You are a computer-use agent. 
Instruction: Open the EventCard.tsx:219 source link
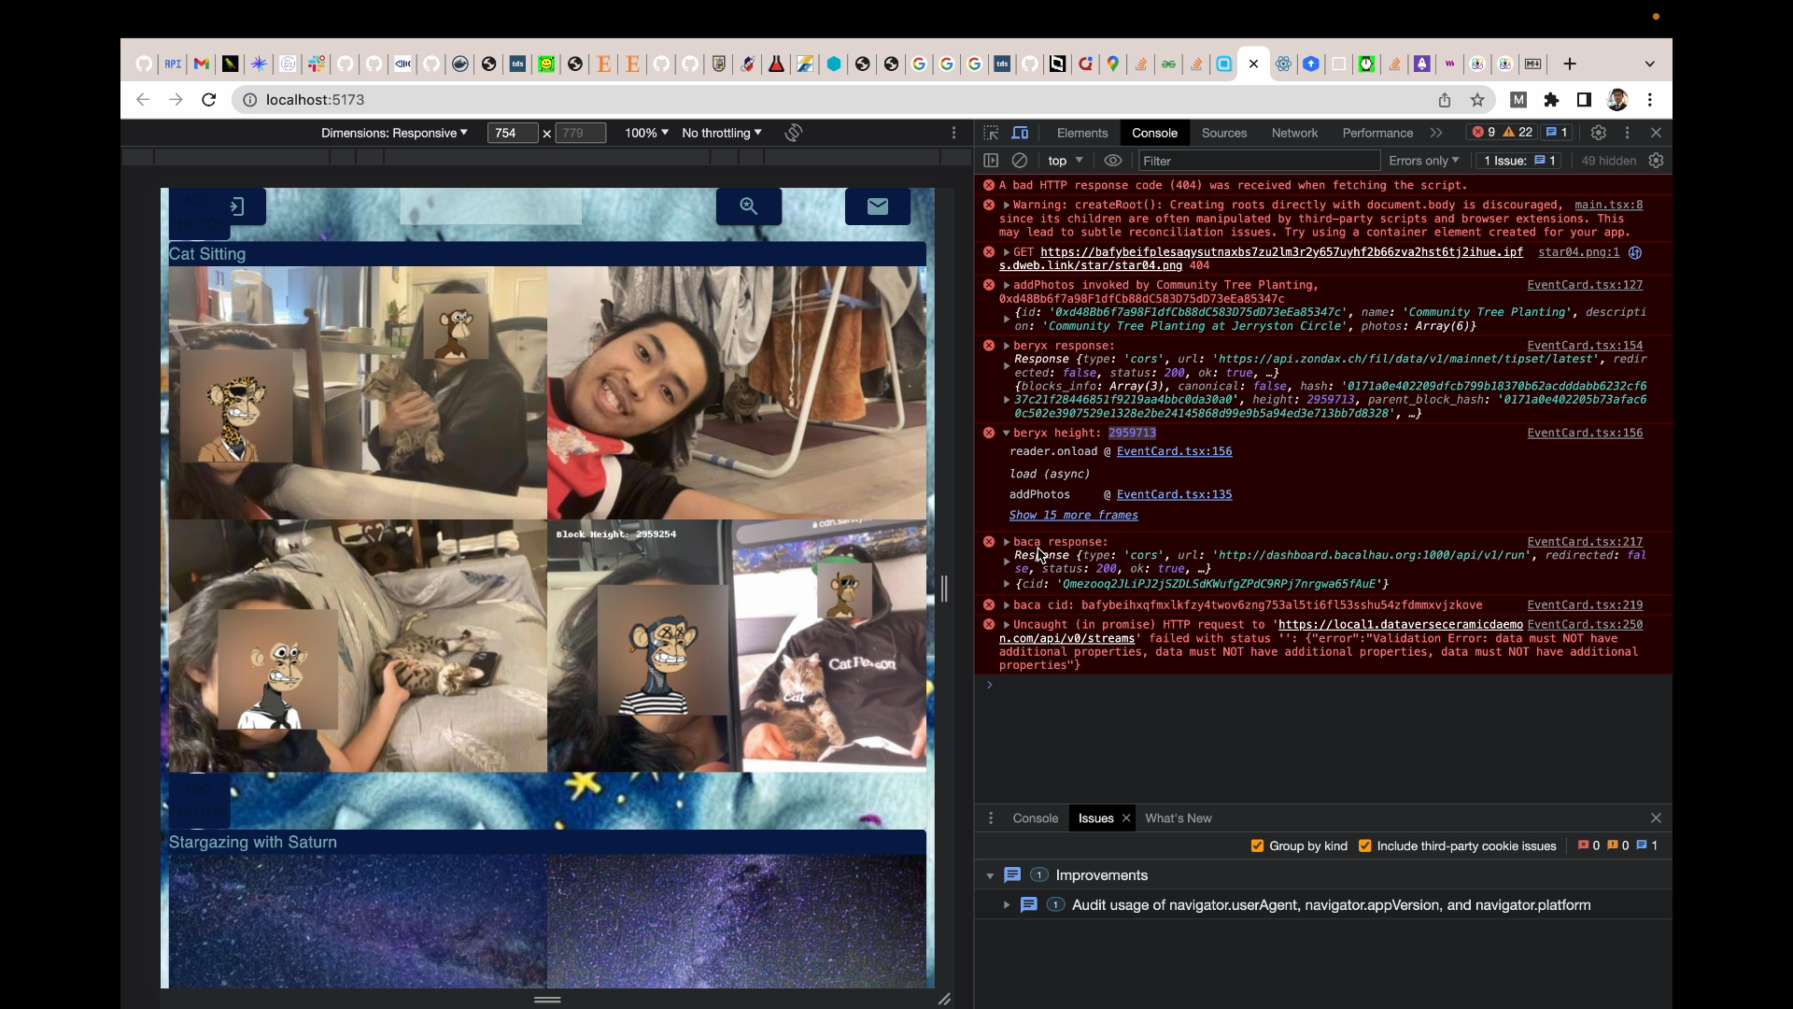(1585, 605)
